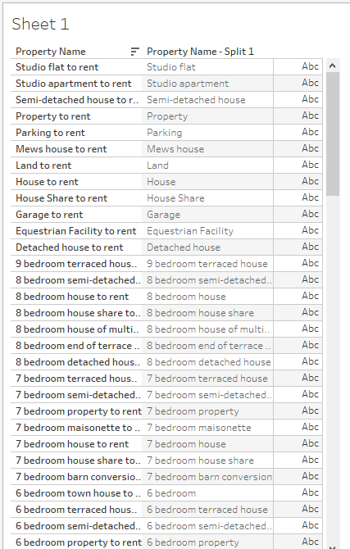Select the Property Name - Split 1 header
350x549 pixels.
(x=200, y=52)
